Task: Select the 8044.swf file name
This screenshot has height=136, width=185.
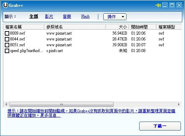Action: click(x=17, y=39)
